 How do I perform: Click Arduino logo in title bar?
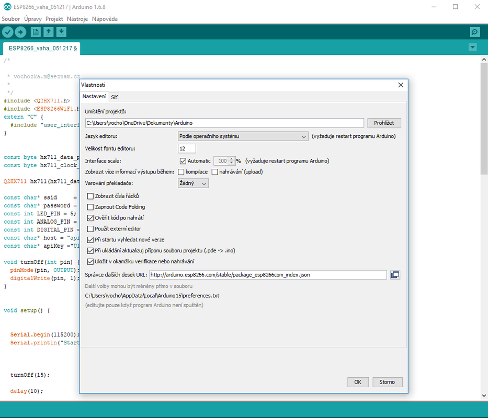click(7, 6)
